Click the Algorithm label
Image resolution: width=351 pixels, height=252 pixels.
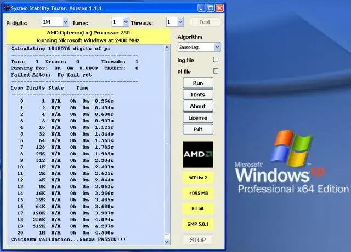(x=190, y=37)
